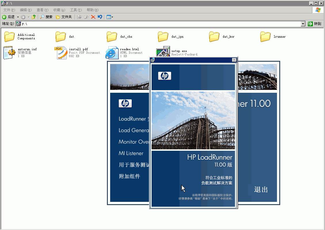Click the MI Listener installer link
The width and height of the screenshot is (325, 230).
coord(131,153)
